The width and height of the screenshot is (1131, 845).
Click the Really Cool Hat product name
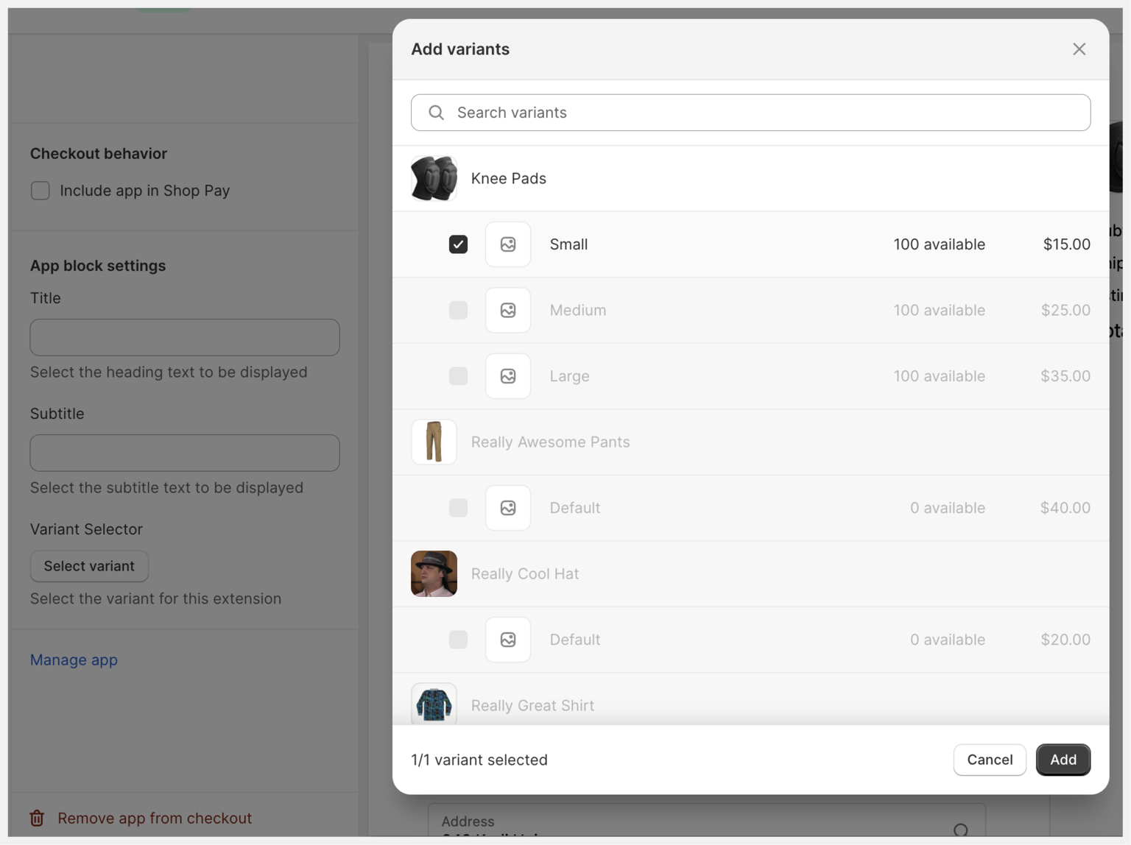(x=525, y=573)
